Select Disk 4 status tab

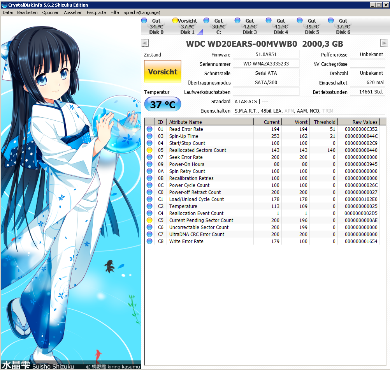coord(281,26)
